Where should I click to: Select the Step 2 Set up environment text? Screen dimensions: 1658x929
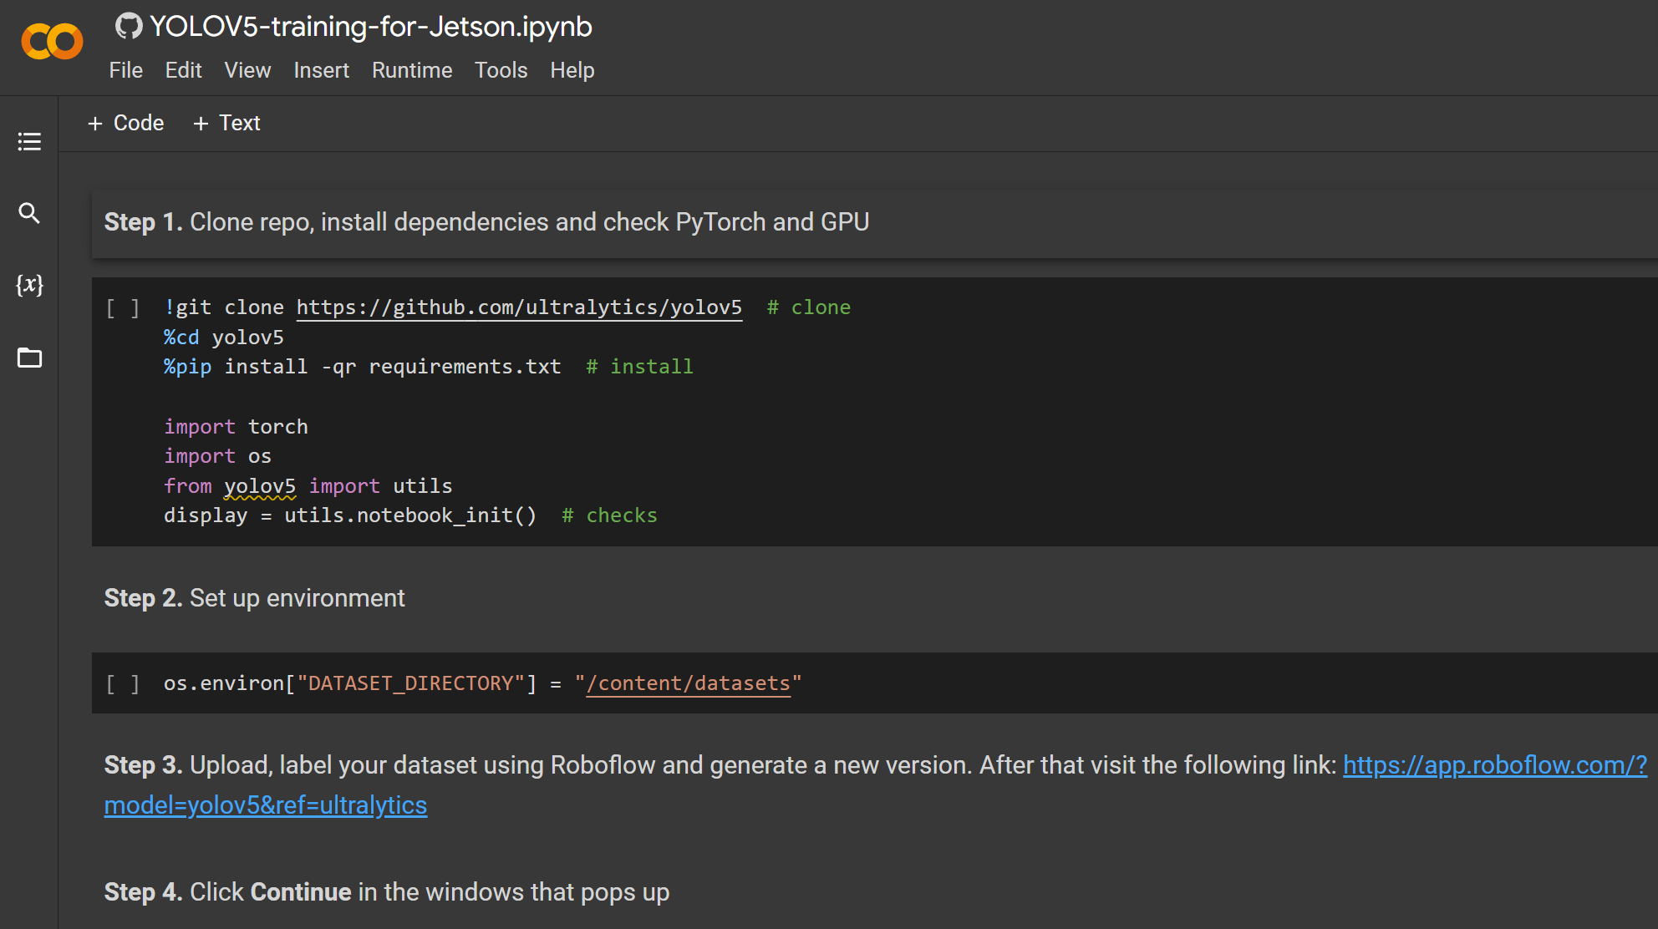point(254,598)
